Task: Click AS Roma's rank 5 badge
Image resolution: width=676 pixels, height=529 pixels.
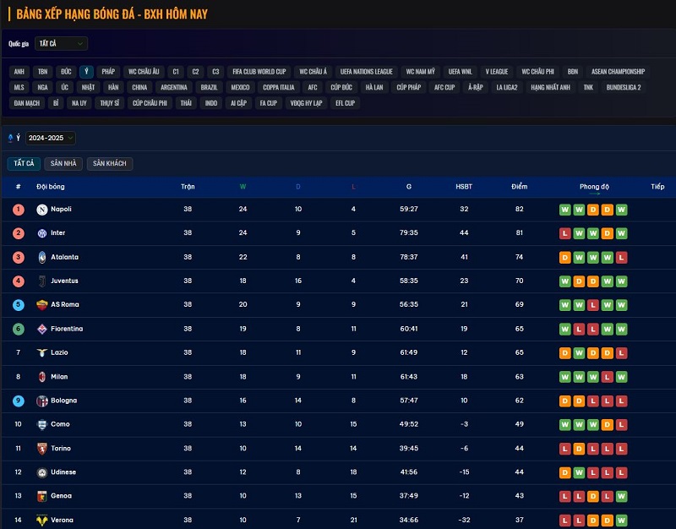Action: [x=18, y=305]
